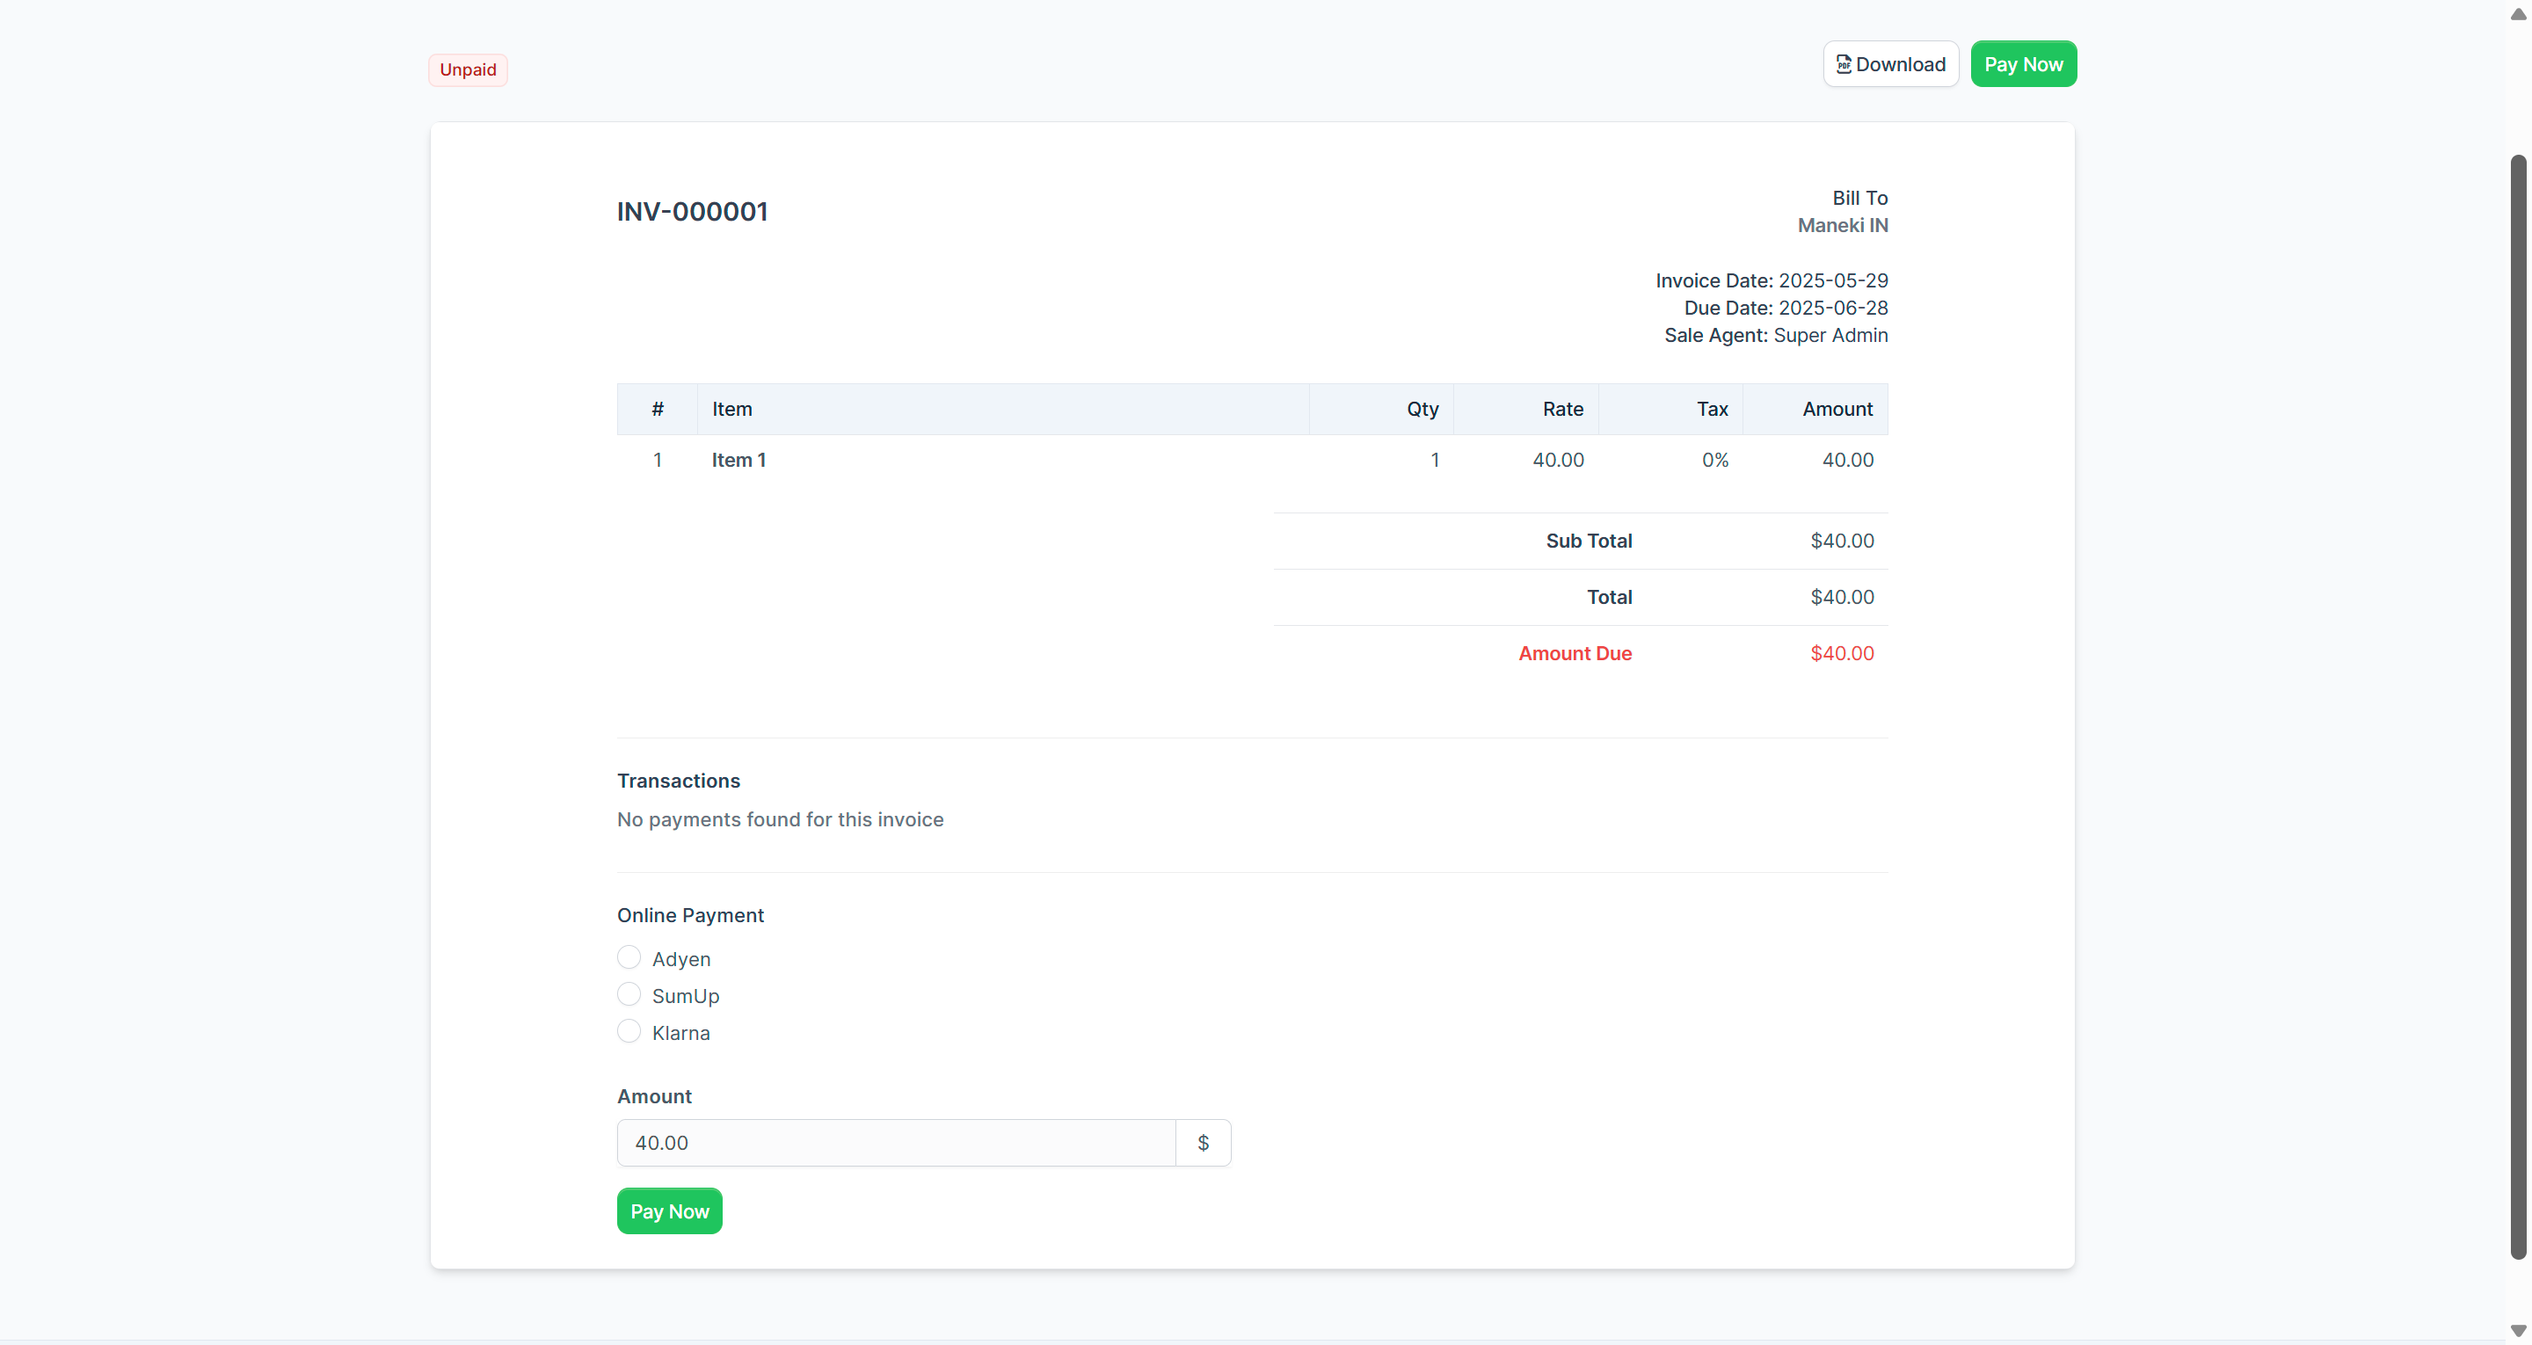Viewport: 2532px width, 1345px height.
Task: Click the Item 1 row name
Action: point(738,460)
